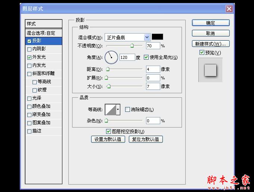The width and height of the screenshot is (254, 192).
Task: Toggle the 预览 preview checkbox
Action: [202, 52]
